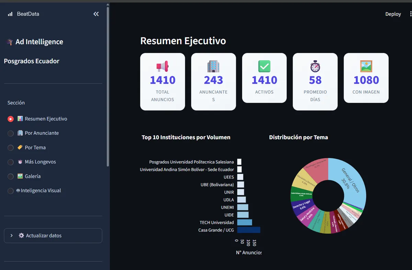Click the Casa Grande / UCG bar
Screen dimensions: 412x270
pyautogui.click(x=249, y=230)
